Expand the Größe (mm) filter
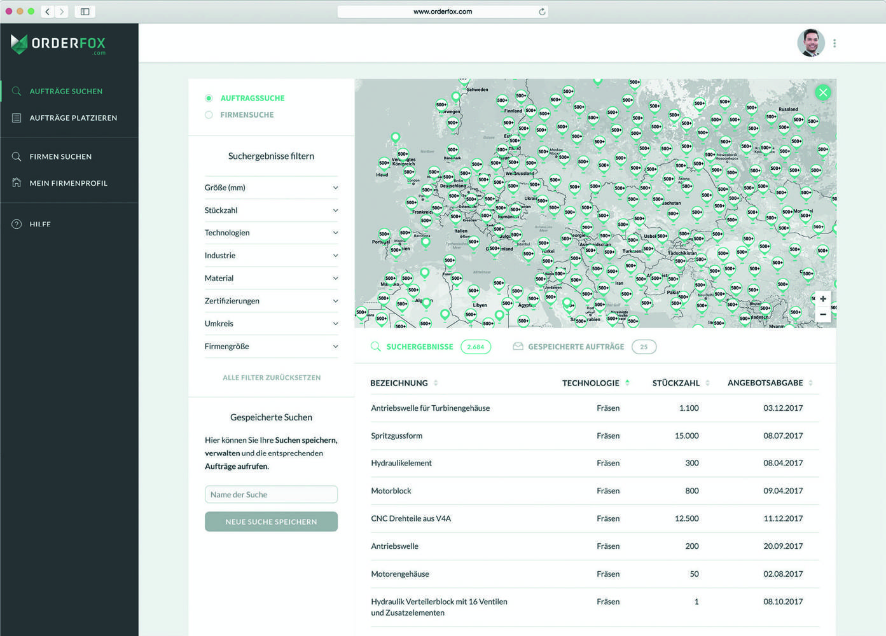This screenshot has width=886, height=636. (x=271, y=188)
